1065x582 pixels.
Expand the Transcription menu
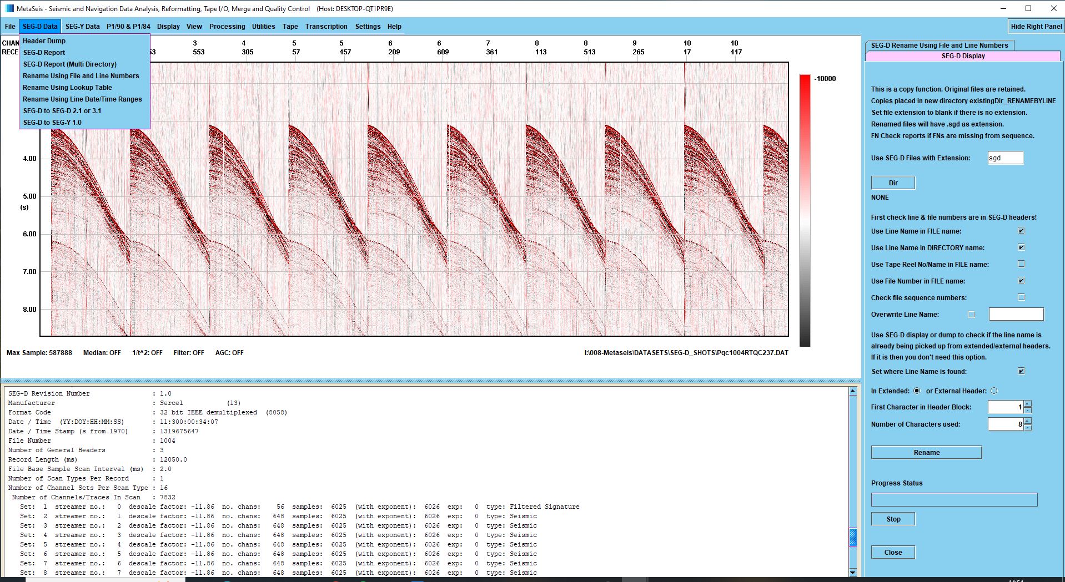[x=326, y=27]
